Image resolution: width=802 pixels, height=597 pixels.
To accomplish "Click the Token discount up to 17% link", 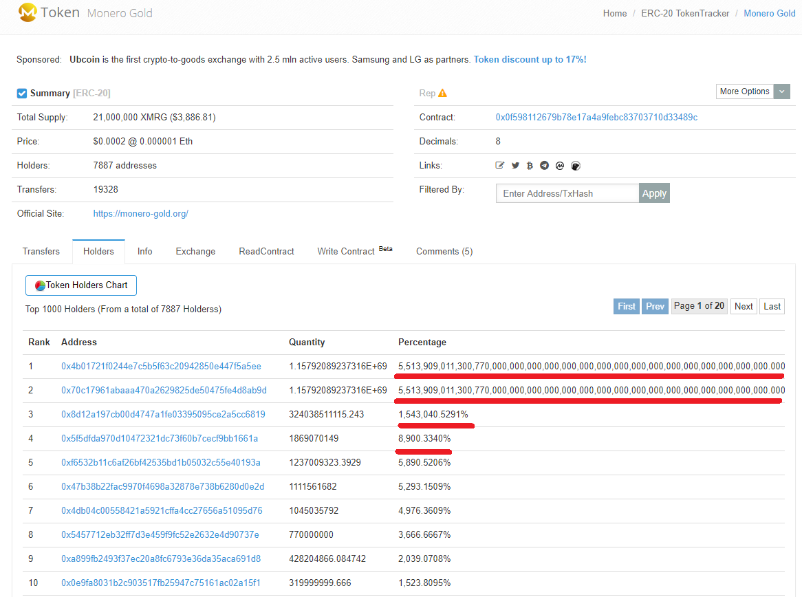I will click(530, 59).
